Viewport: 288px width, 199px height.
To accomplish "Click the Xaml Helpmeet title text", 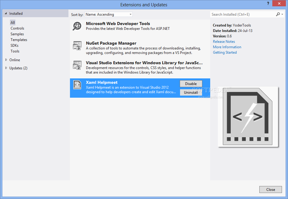I will point(102,82).
